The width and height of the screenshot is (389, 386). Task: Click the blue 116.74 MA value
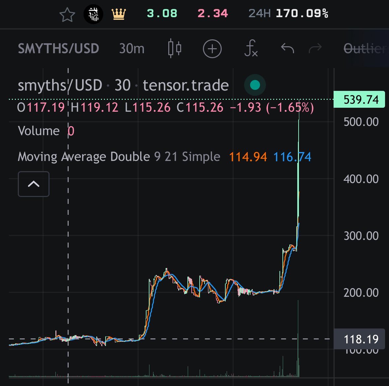[x=292, y=157]
